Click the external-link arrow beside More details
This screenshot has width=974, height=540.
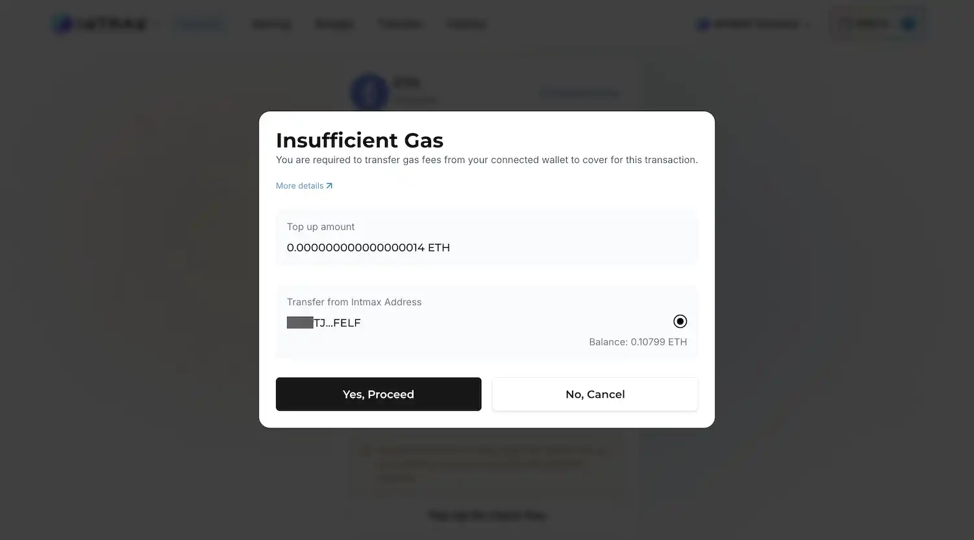coord(329,185)
